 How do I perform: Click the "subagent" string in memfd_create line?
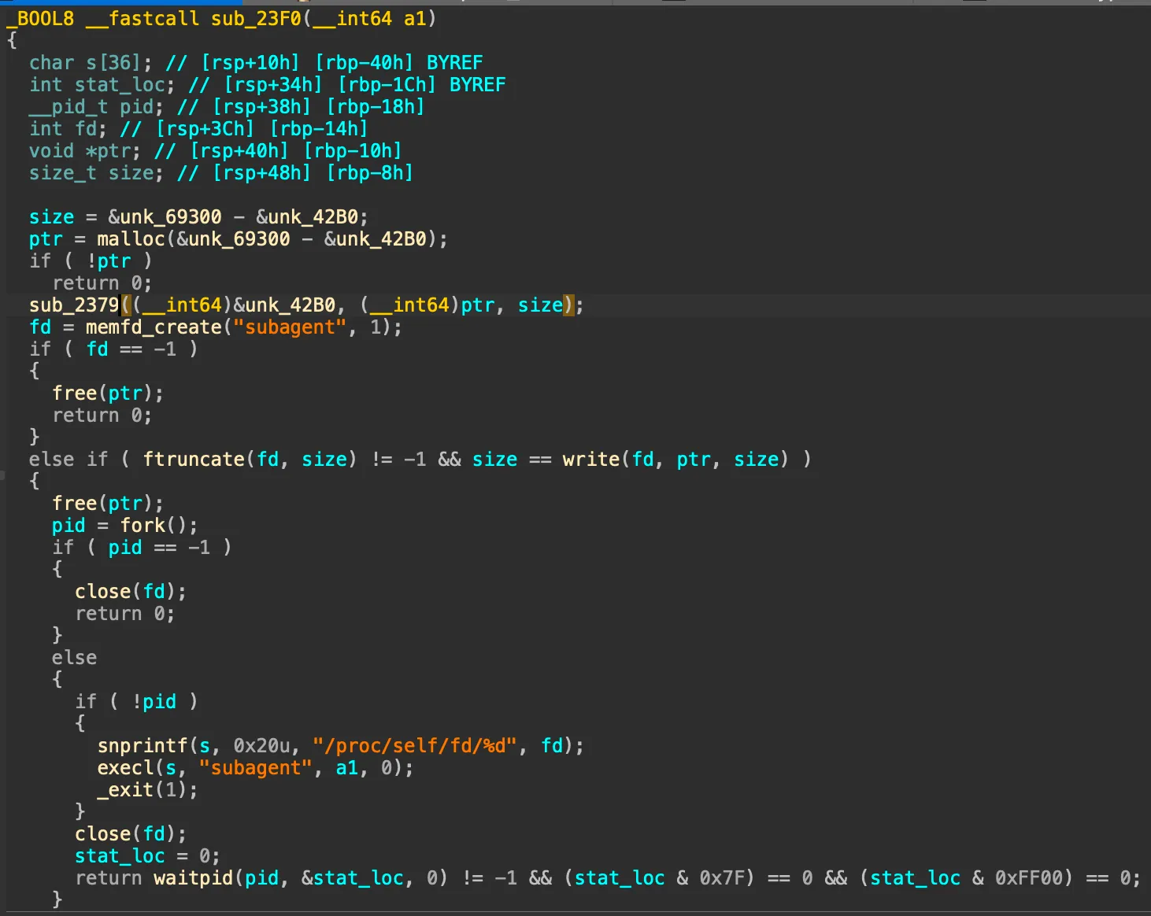[291, 327]
